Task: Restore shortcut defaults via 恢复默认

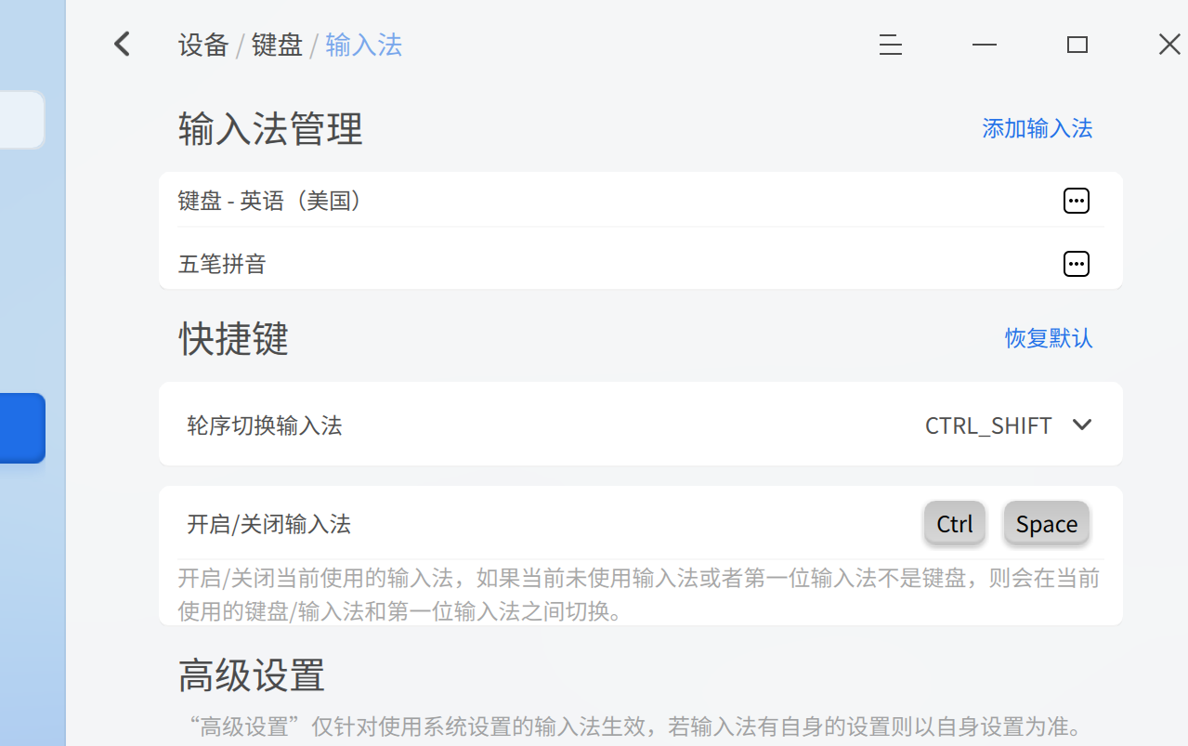Action: (x=1048, y=338)
